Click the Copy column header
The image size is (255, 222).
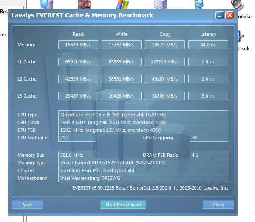[165, 34]
